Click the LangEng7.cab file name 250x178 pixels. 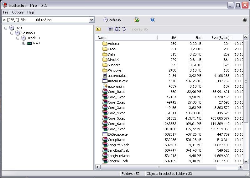118,150
